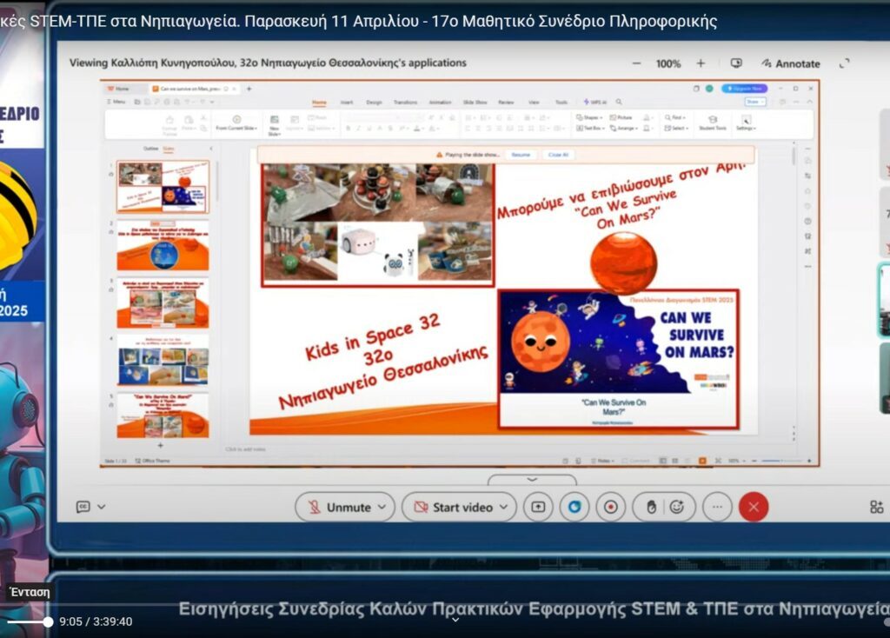Zoom in the shared view with plus
The width and height of the screenshot is (890, 638).
[701, 63]
